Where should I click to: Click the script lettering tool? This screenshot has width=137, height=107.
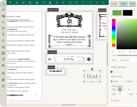(3, 47)
